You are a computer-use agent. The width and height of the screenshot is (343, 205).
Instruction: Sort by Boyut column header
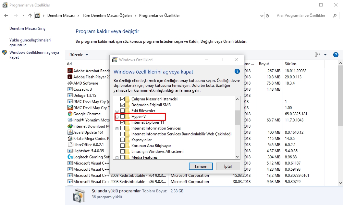(x=264, y=64)
